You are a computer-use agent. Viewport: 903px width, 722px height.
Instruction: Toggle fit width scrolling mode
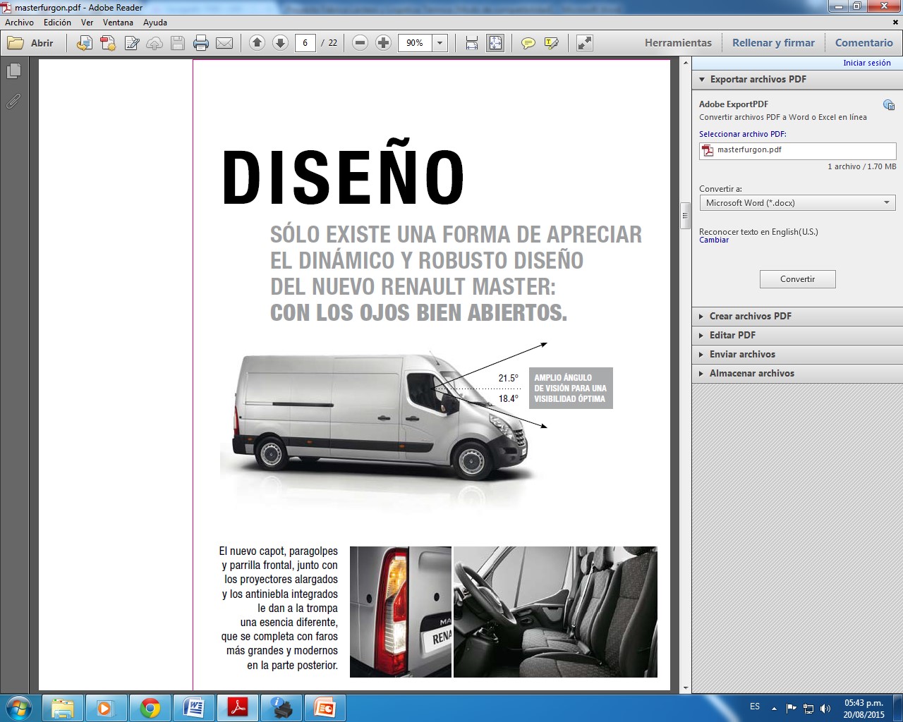coord(471,43)
